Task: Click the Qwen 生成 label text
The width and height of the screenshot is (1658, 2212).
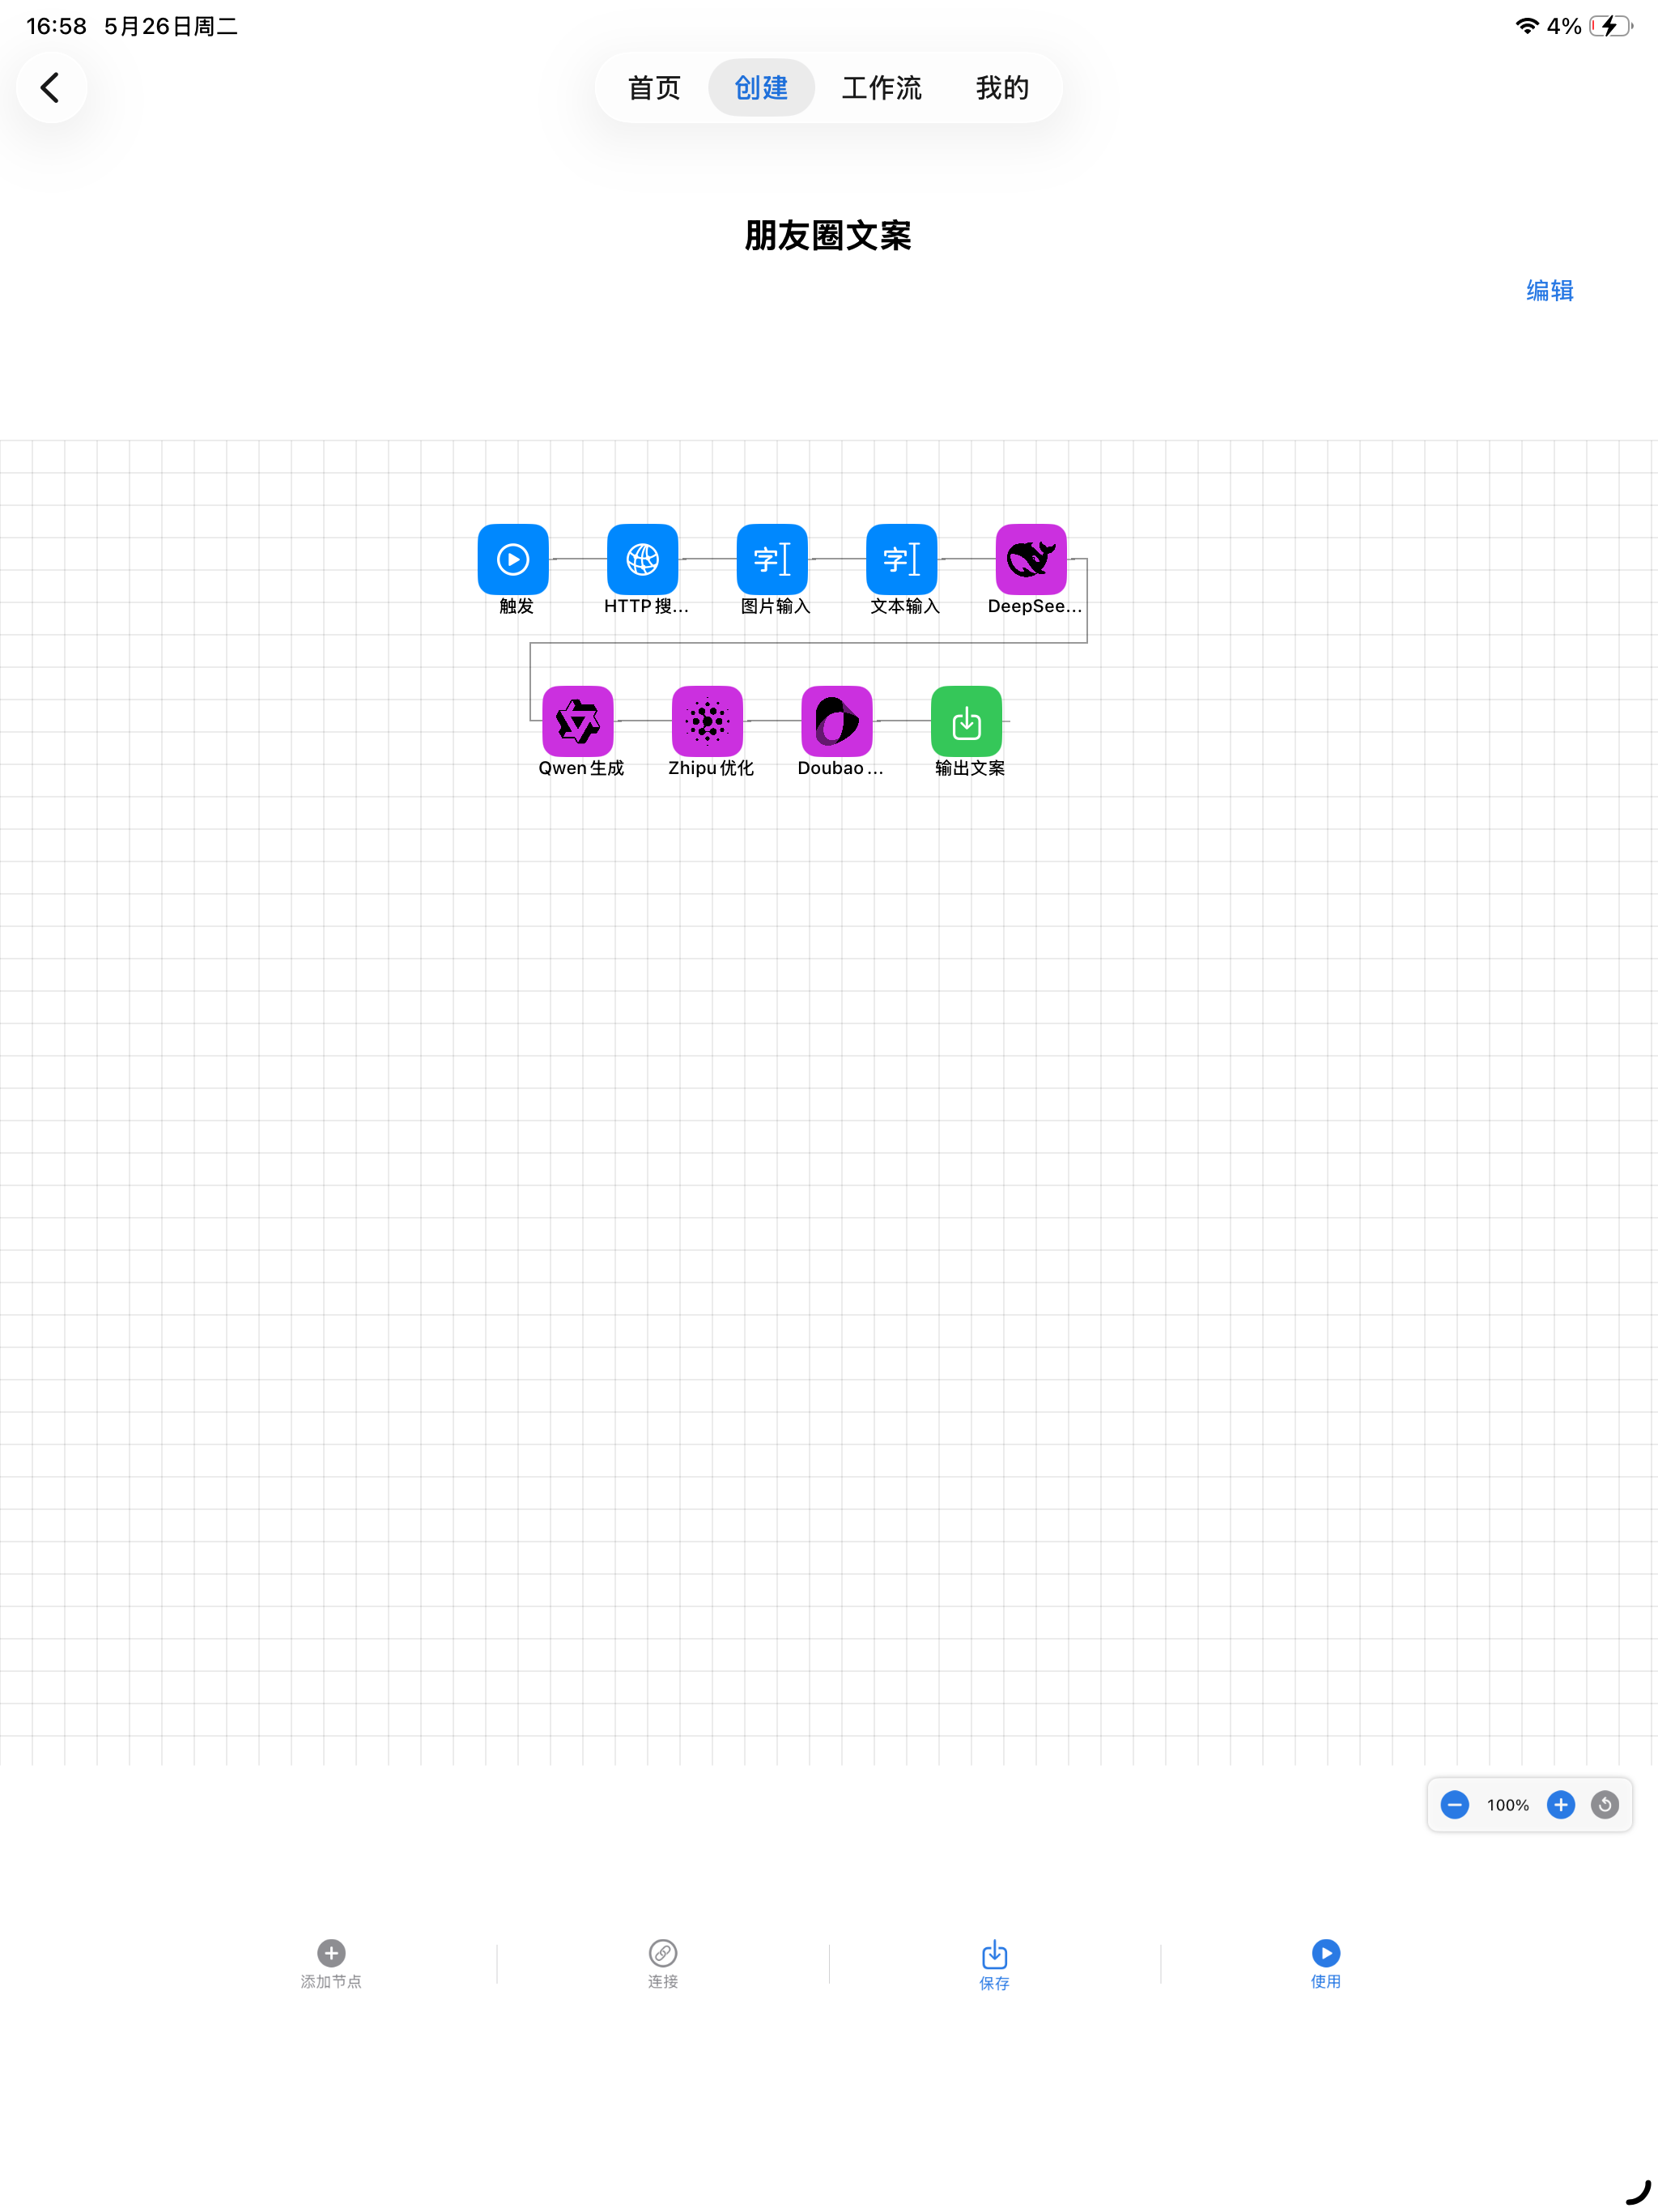Action: (x=581, y=768)
